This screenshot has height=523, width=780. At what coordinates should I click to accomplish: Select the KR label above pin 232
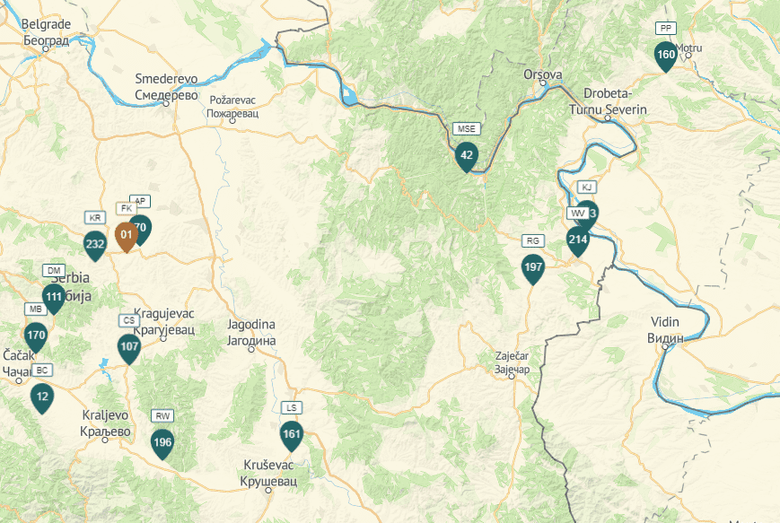click(x=95, y=218)
